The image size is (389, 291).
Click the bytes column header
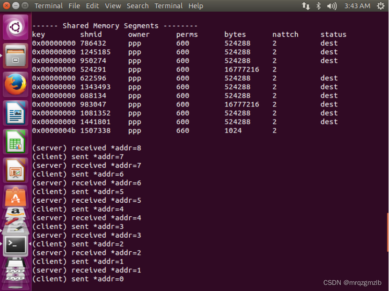pos(235,35)
